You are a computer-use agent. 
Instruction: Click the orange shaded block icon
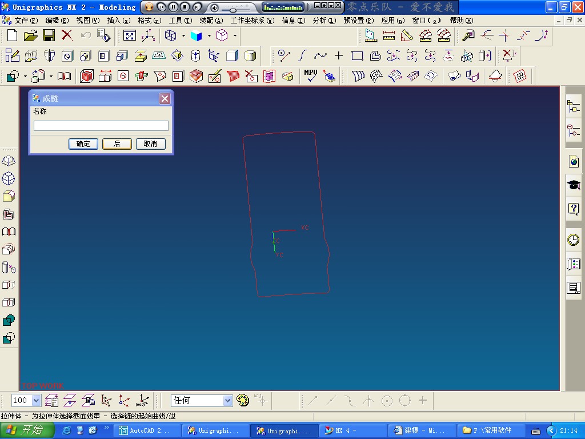[197, 76]
